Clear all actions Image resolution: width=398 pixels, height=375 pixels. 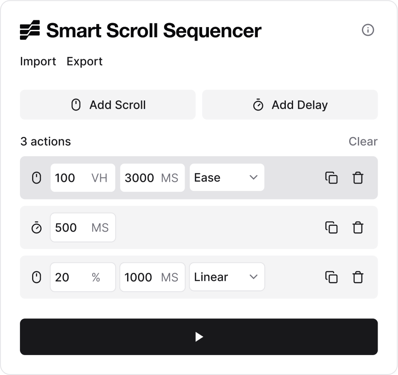pyautogui.click(x=363, y=142)
